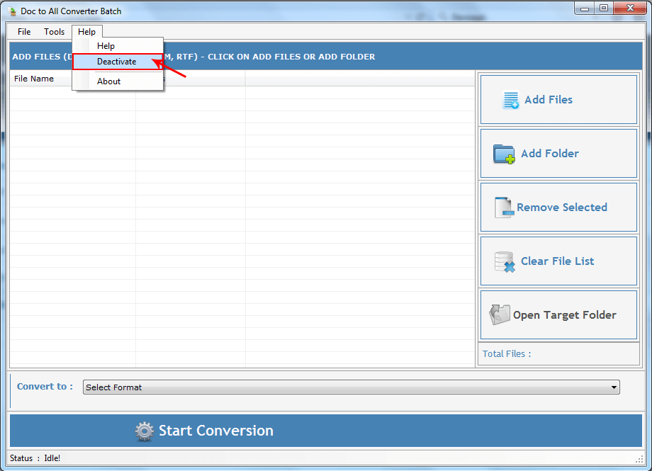Maximize the converter window
The image size is (652, 471).
coord(604,8)
